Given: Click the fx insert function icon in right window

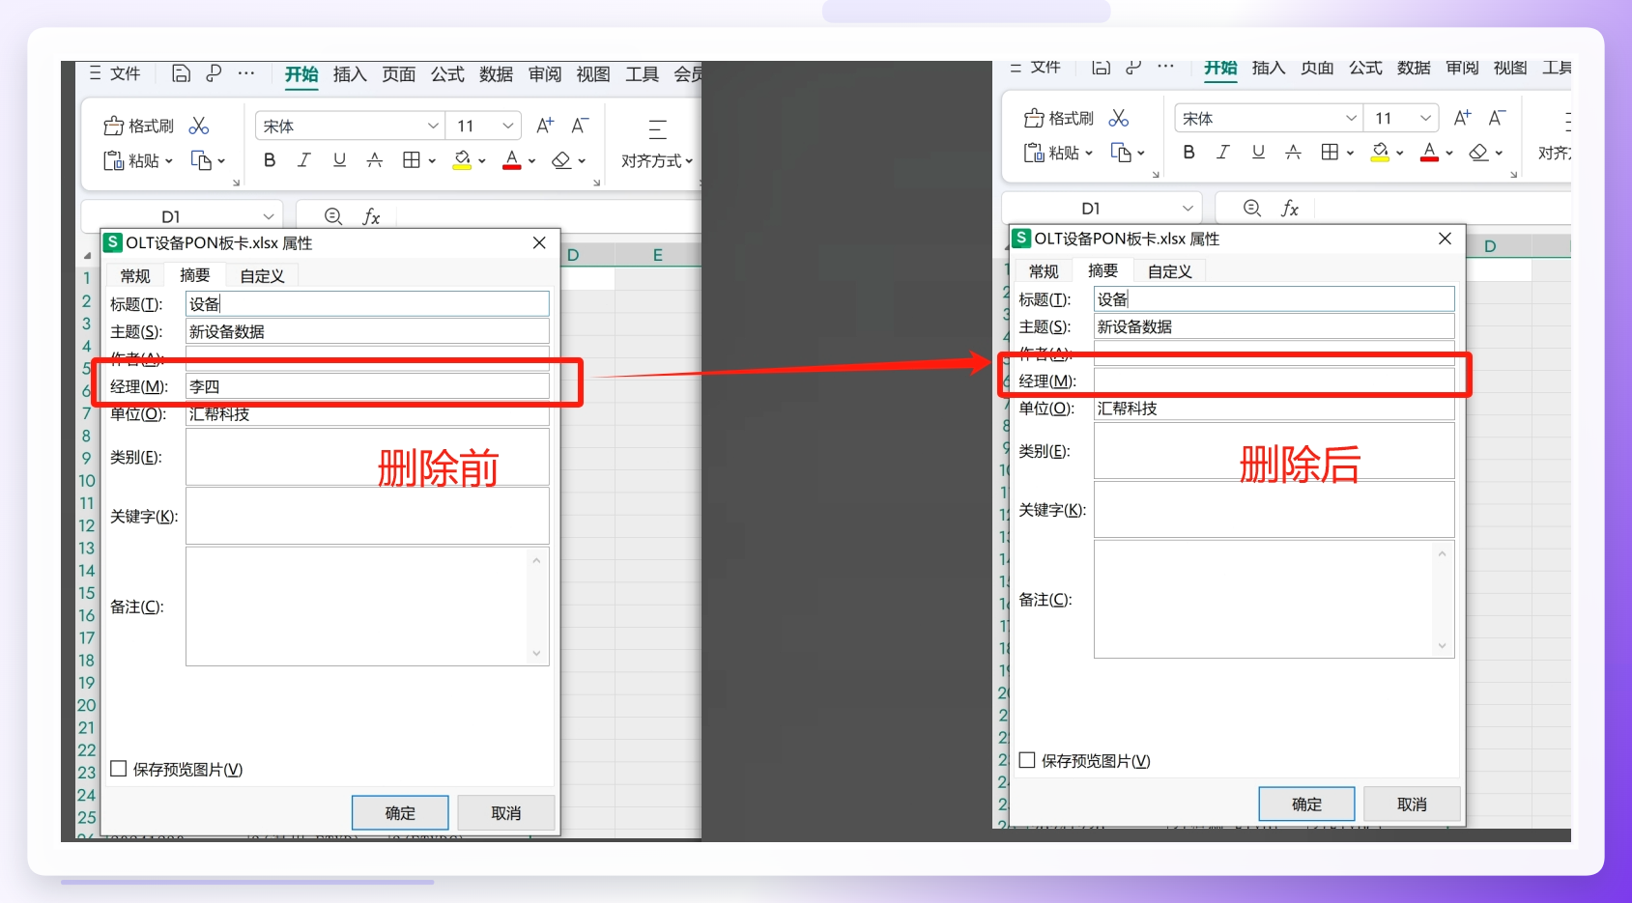Looking at the screenshot, I should pos(1290,209).
